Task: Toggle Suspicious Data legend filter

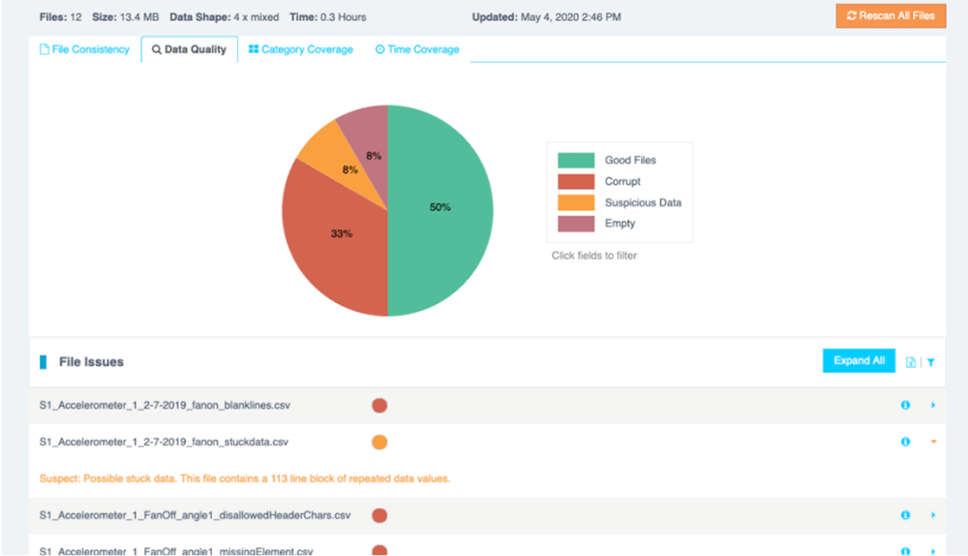Action: pyautogui.click(x=643, y=203)
